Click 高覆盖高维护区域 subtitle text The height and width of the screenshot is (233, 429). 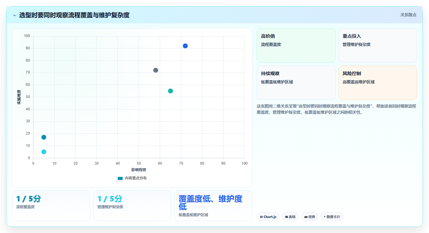point(358,82)
